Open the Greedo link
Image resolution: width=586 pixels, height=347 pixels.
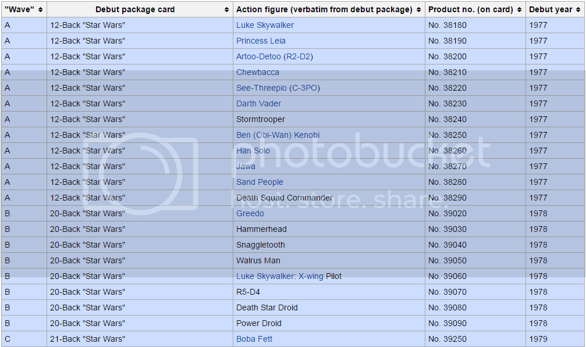click(250, 213)
